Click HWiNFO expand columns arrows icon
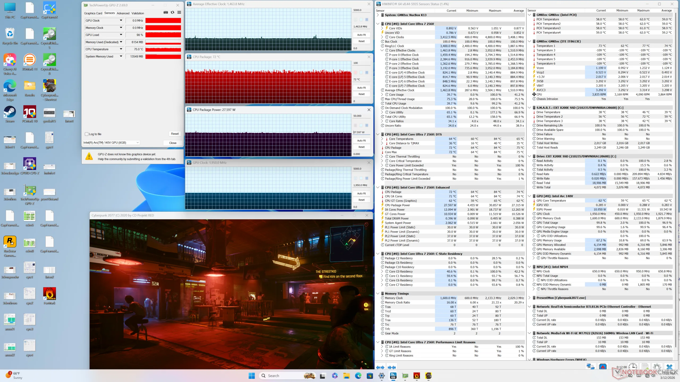This screenshot has width=680, height=382. pyautogui.click(x=380, y=367)
